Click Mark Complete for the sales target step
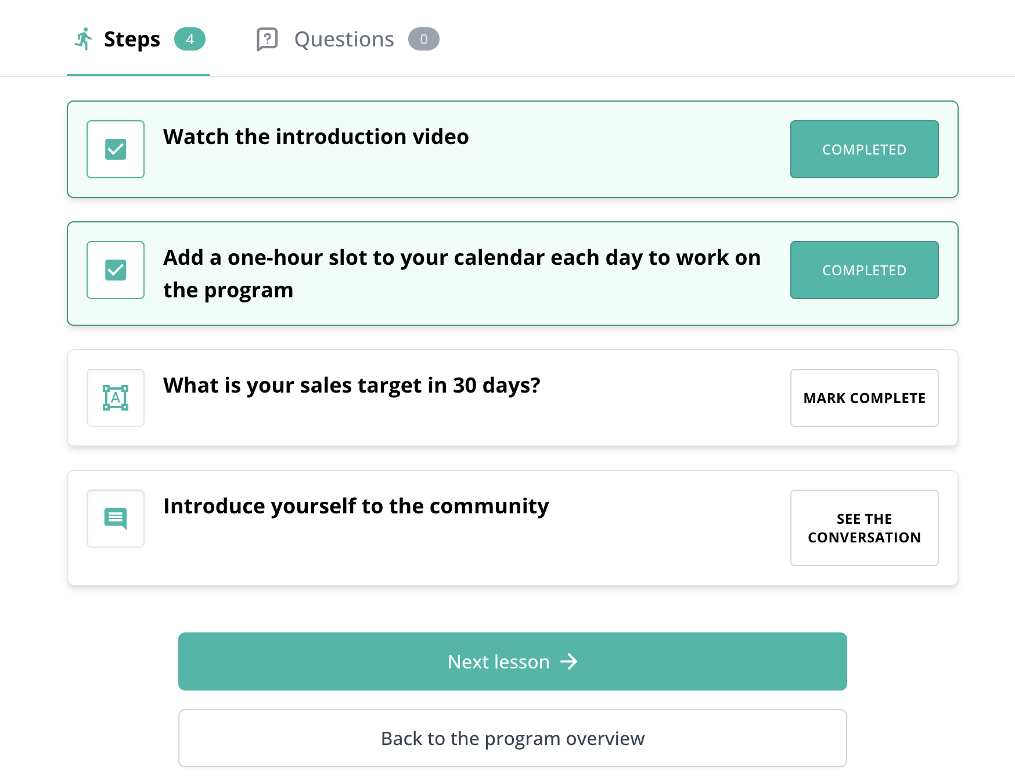This screenshot has height=784, width=1015. (x=864, y=398)
